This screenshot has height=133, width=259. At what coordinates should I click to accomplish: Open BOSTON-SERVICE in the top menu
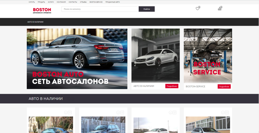pos(96,2)
